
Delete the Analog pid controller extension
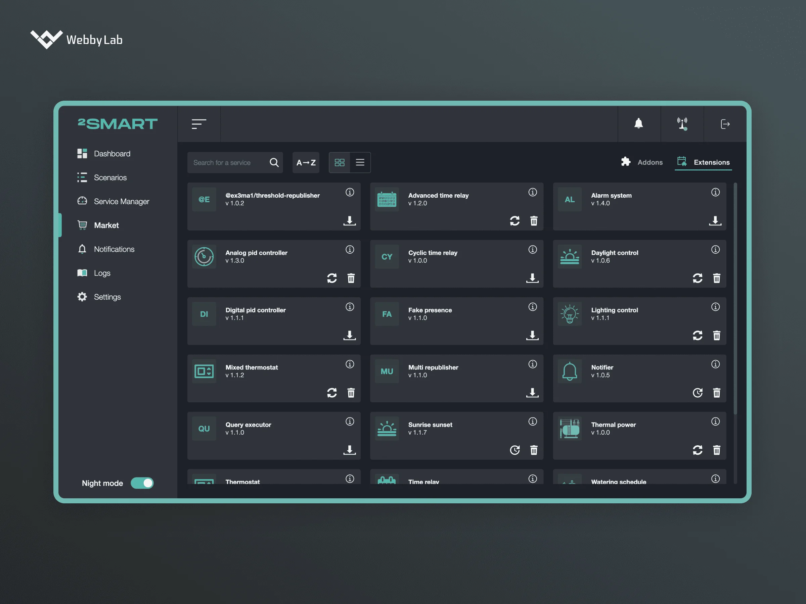[351, 278]
